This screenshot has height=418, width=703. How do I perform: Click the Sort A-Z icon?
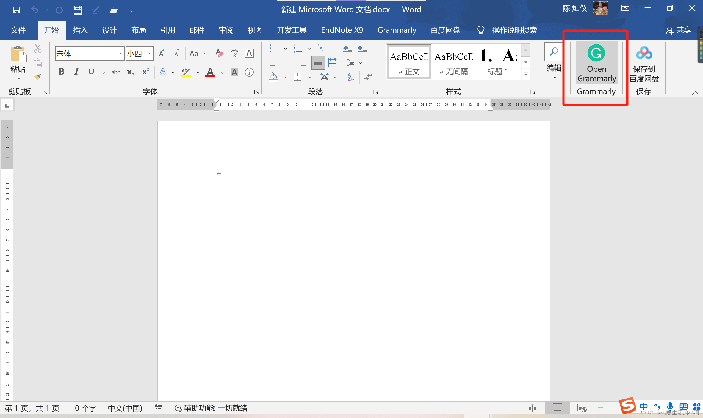[x=350, y=77]
